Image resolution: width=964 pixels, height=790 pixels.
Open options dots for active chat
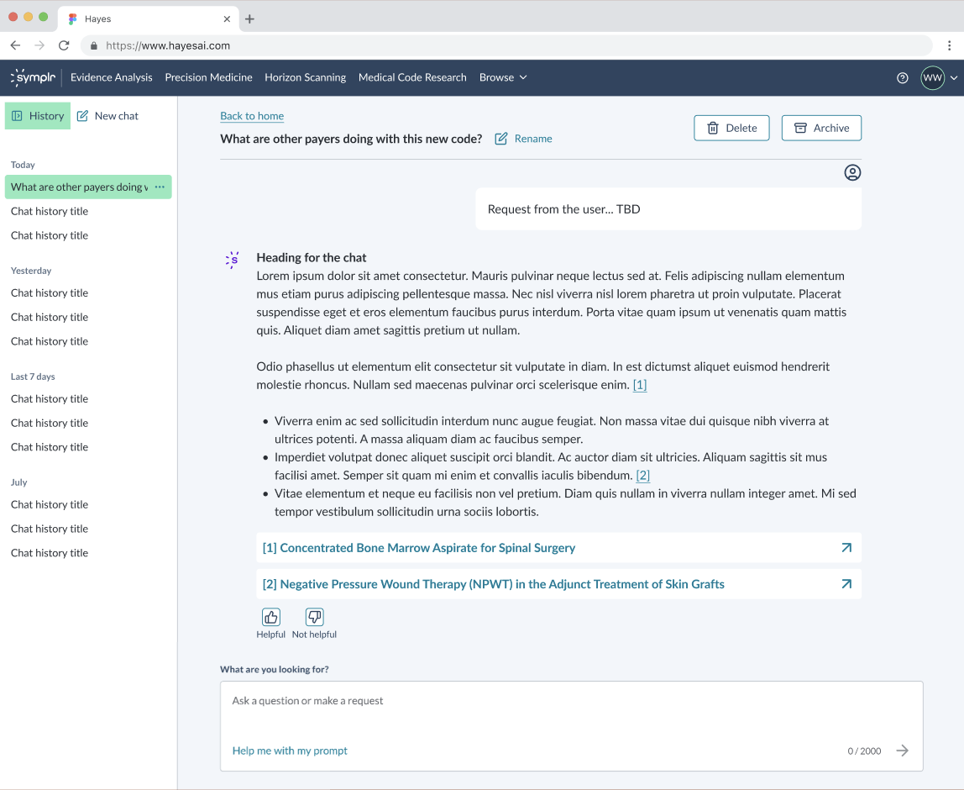160,187
